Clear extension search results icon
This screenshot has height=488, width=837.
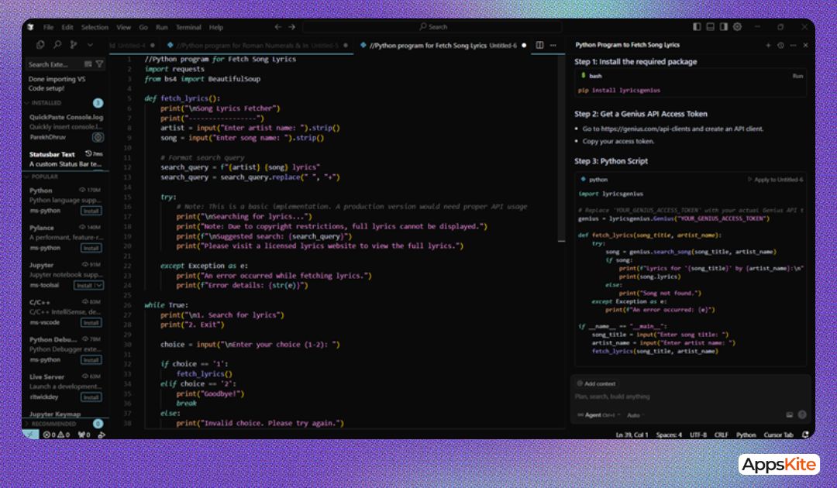pyautogui.click(x=88, y=64)
